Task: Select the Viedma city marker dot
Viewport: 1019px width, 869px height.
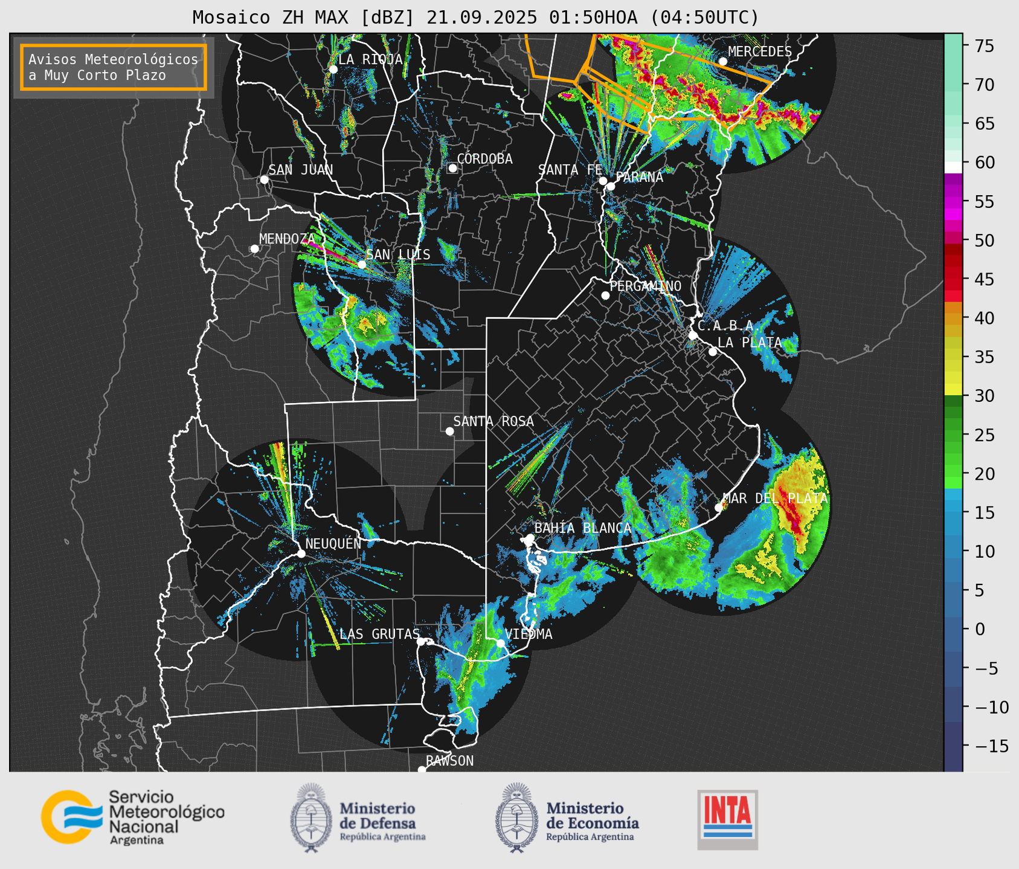Action: tap(500, 643)
